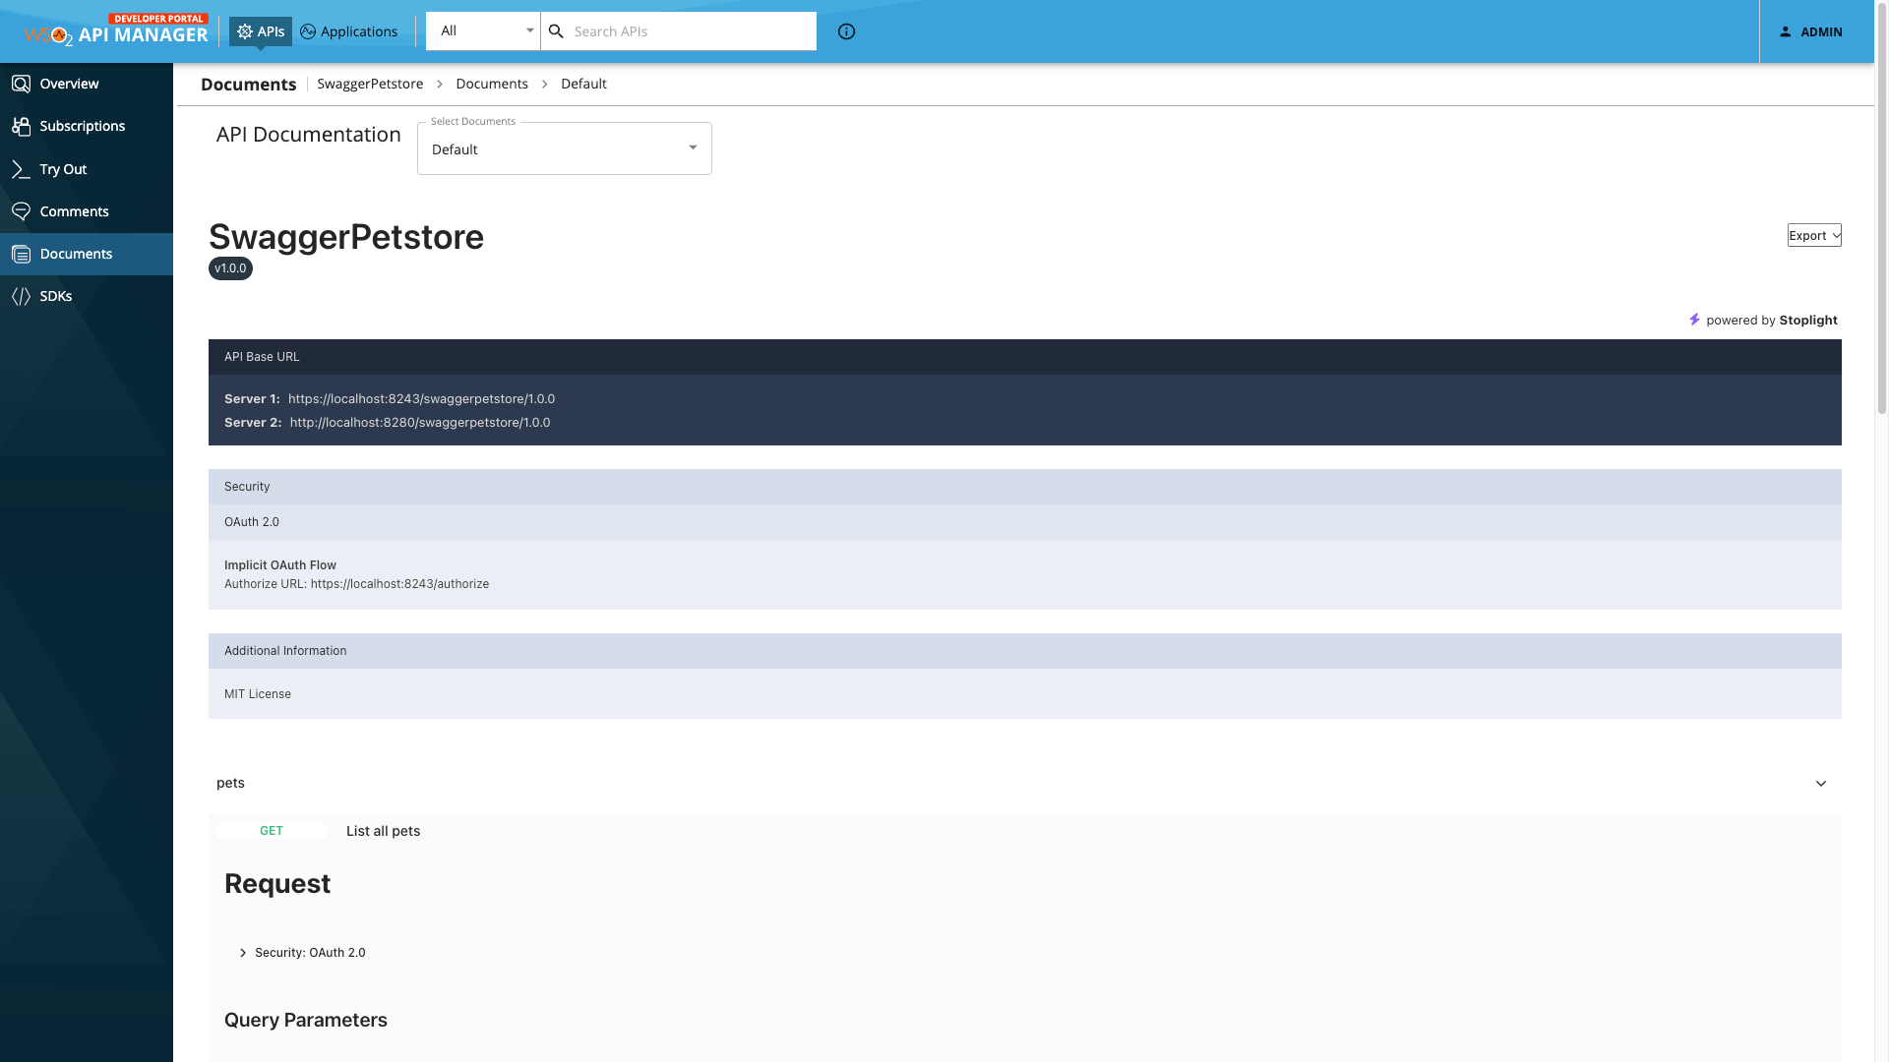Click the Documents sidebar icon

(x=21, y=254)
